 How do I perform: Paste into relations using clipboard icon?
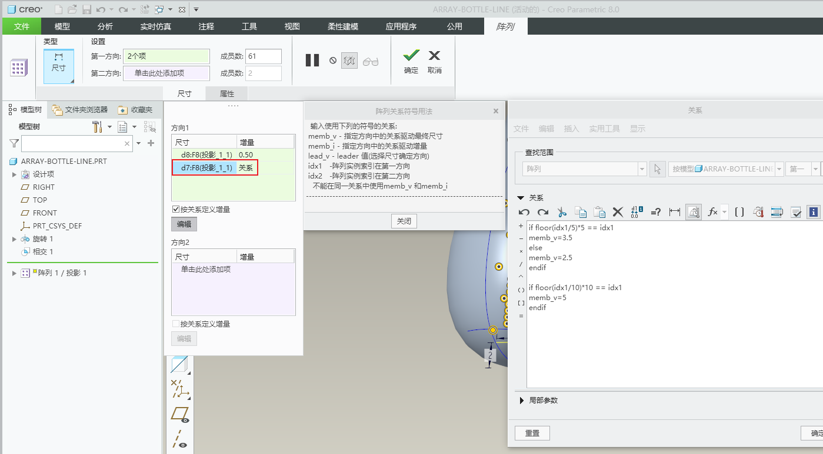[599, 212]
